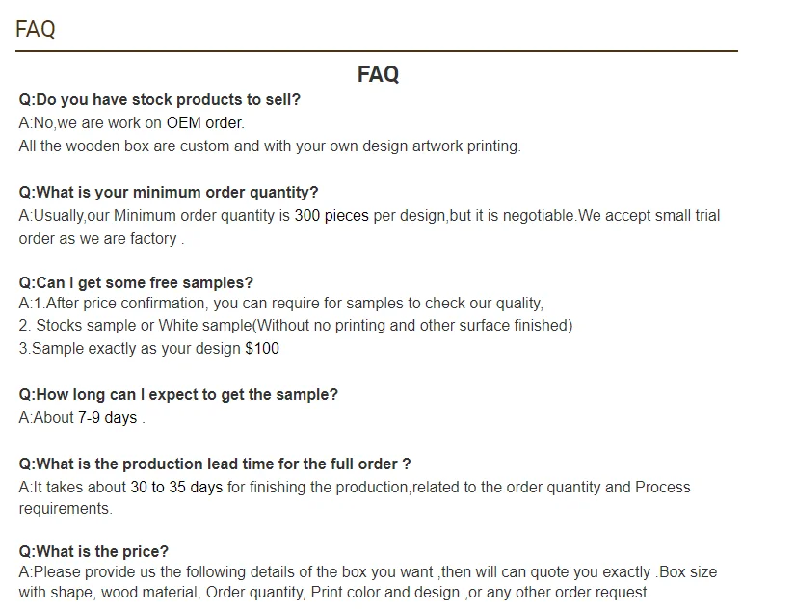Click the minimum order quantity question
Image resolution: width=795 pixels, height=610 pixels.
coord(169,192)
